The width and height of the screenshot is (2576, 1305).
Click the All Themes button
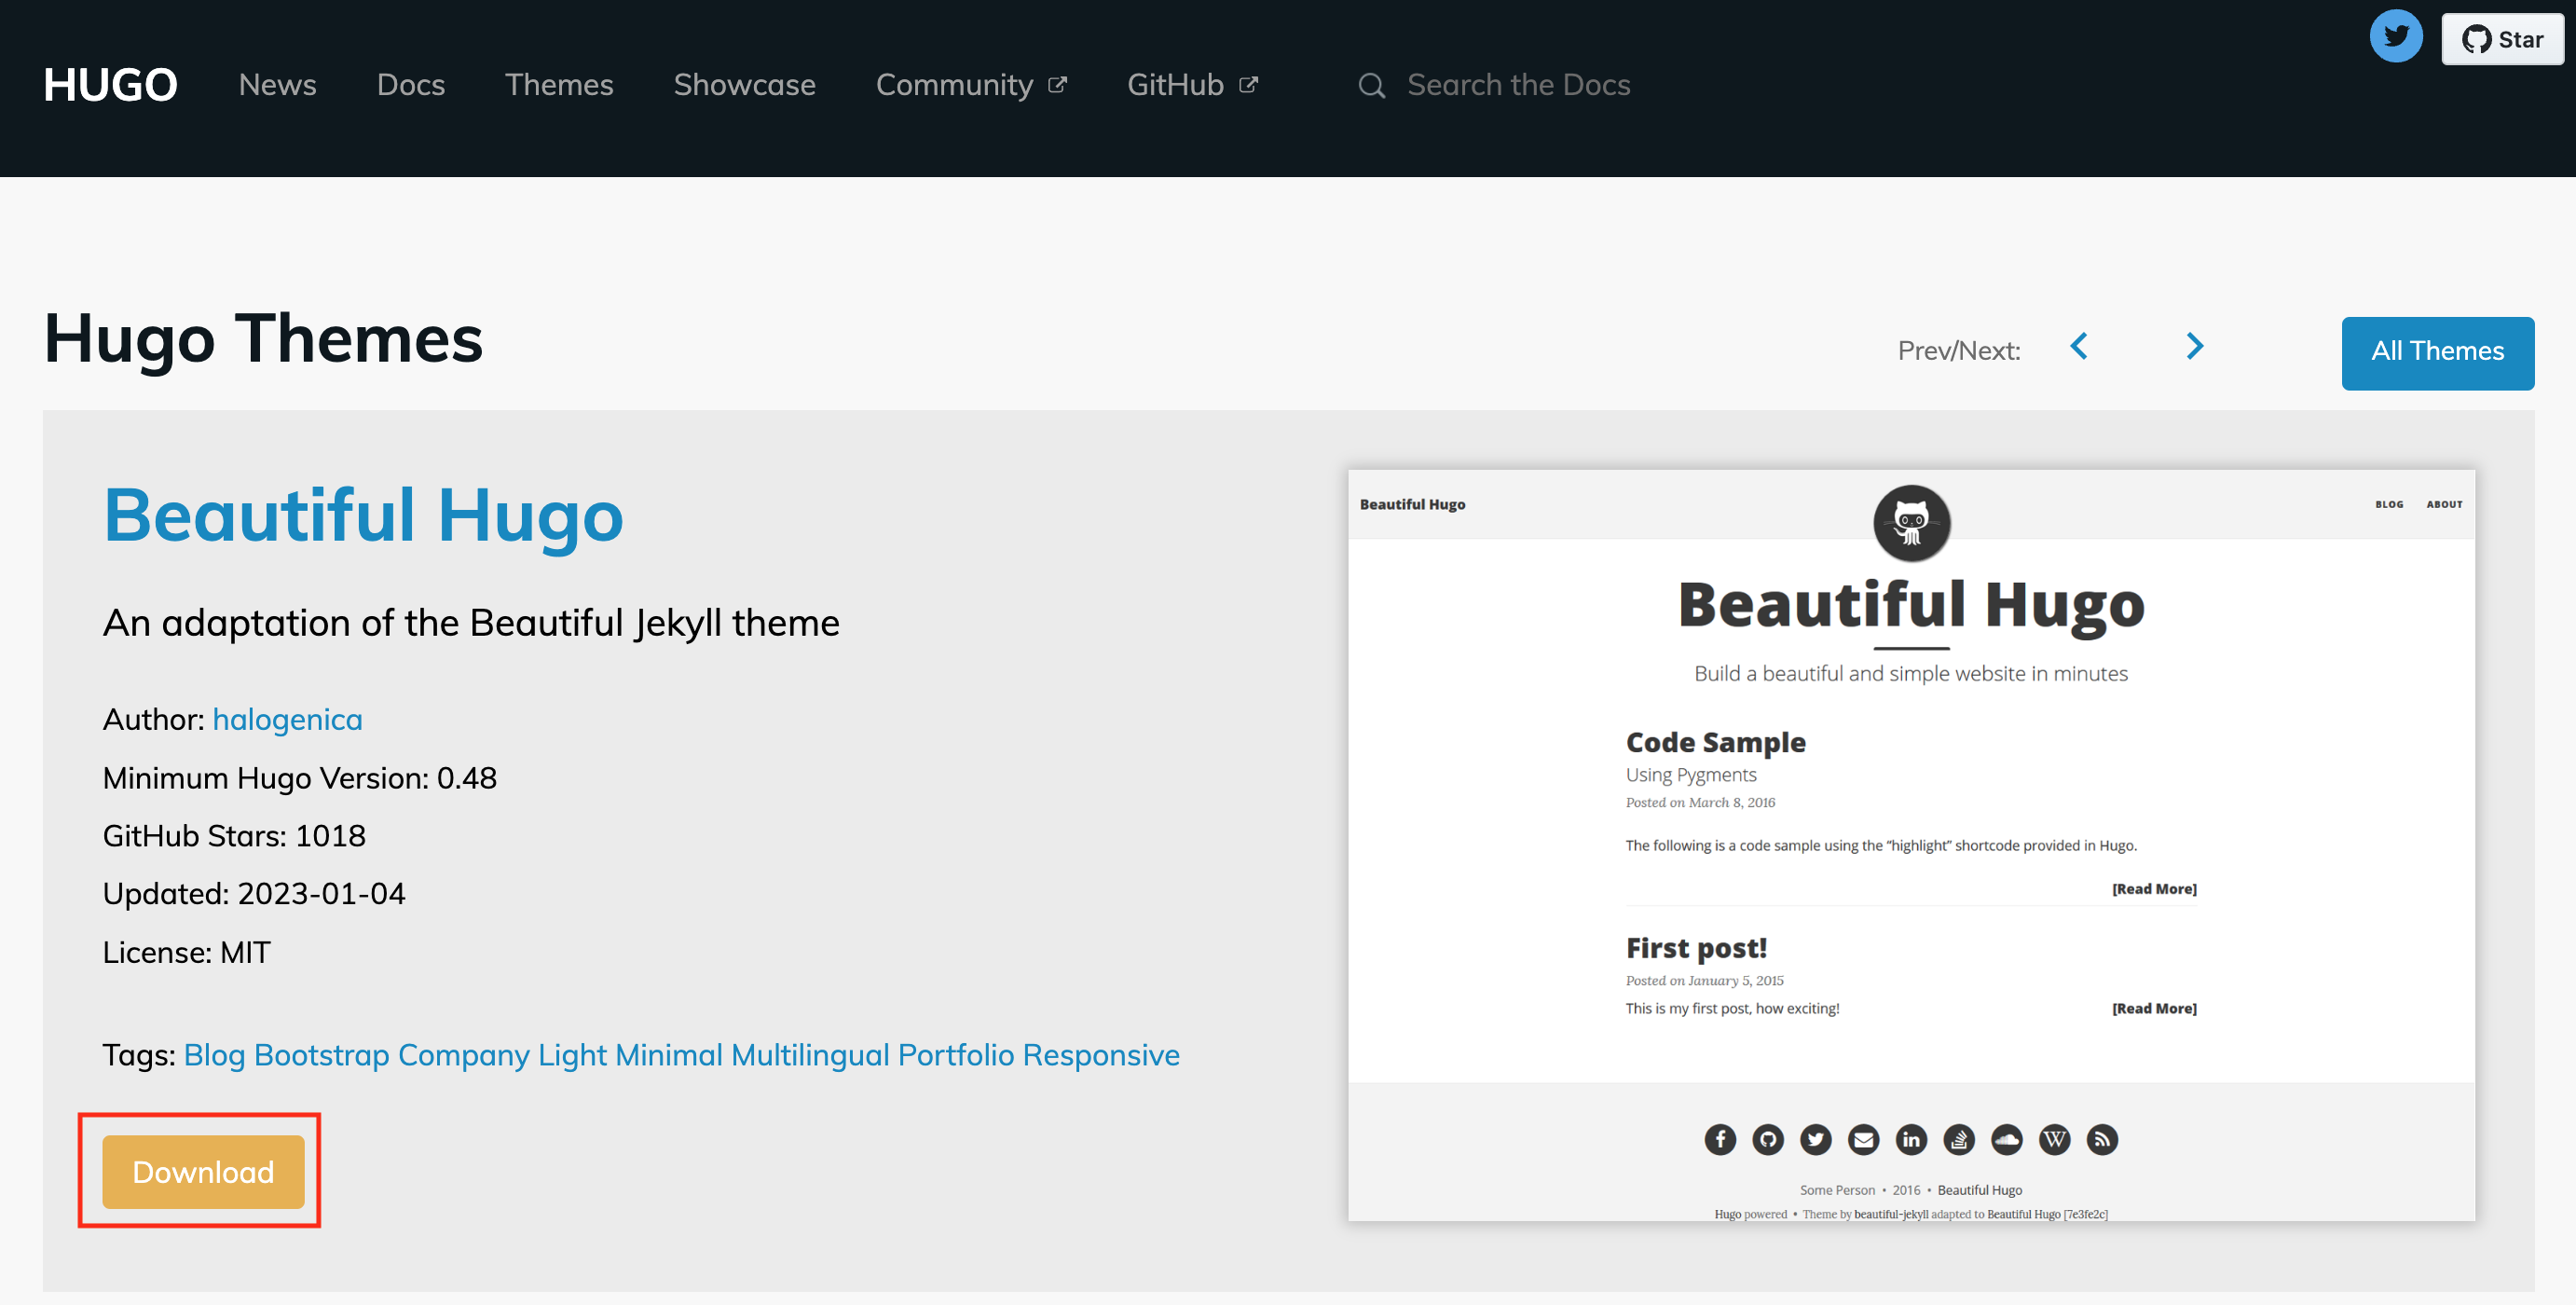pyautogui.click(x=2437, y=352)
